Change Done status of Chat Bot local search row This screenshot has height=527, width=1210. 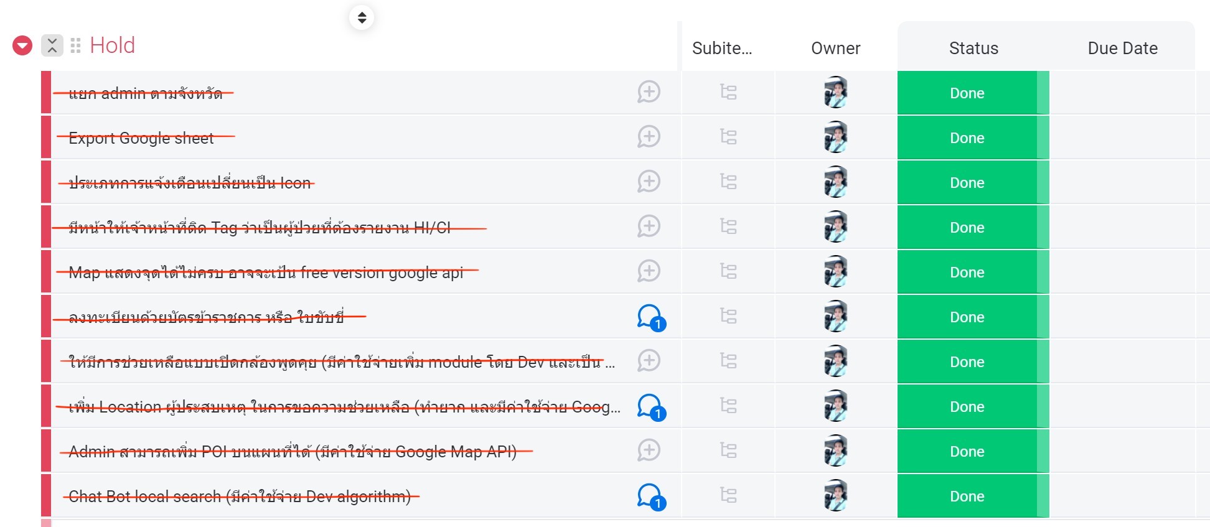pos(973,496)
